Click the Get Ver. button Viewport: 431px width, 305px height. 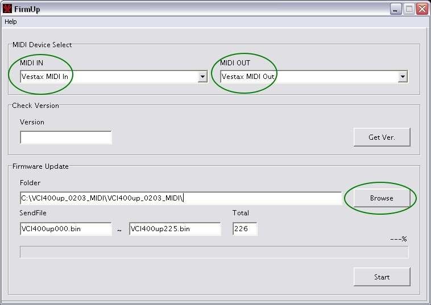tap(382, 137)
